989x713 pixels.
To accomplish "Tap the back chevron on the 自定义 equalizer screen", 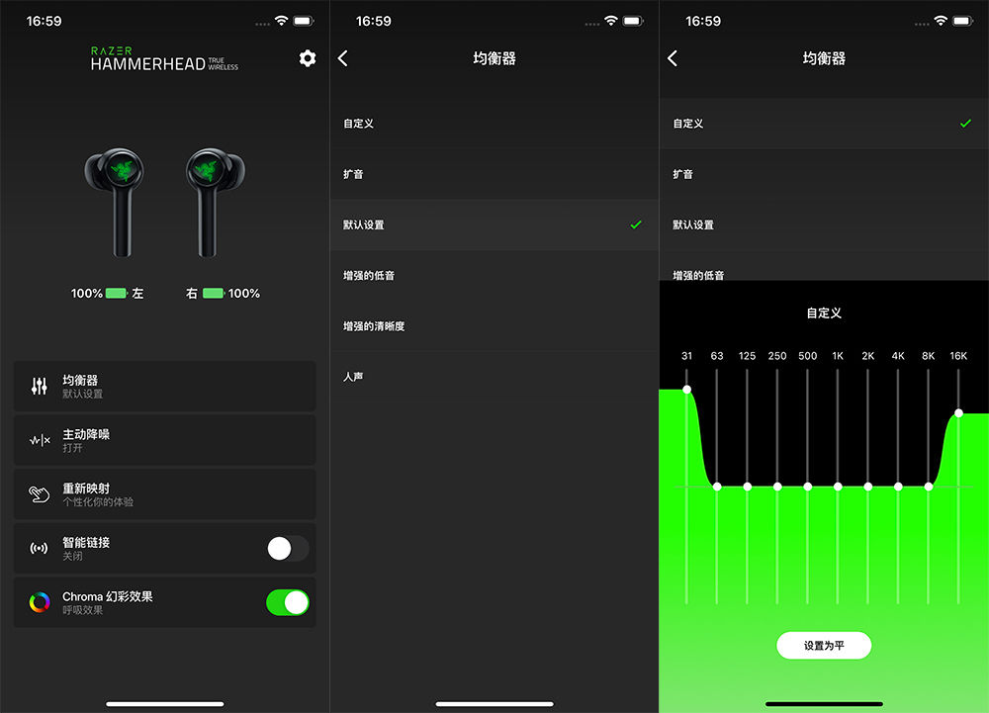I will pos(673,58).
